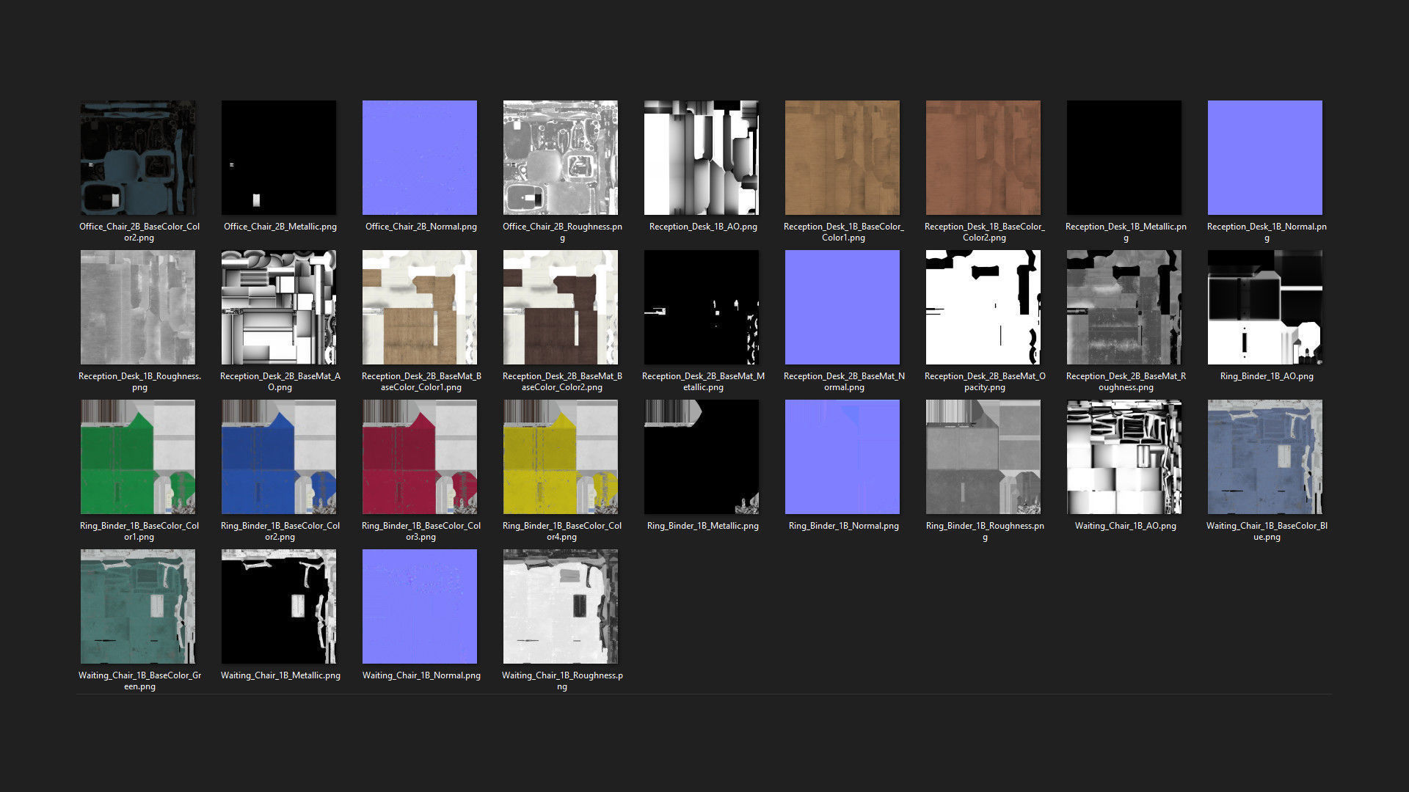Click Reception_Desk_2B_BaseMat_BaseColor_Color2 dark wood texture
This screenshot has width=1409, height=792.
tap(561, 307)
